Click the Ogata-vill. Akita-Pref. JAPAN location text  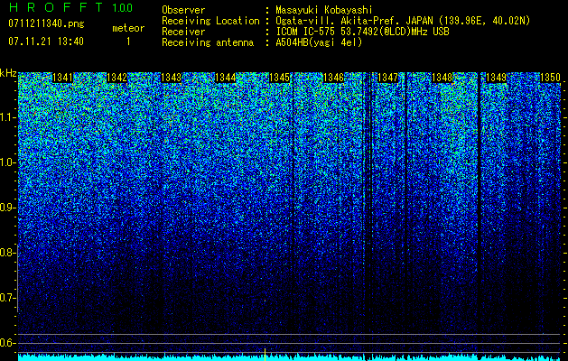coord(403,21)
